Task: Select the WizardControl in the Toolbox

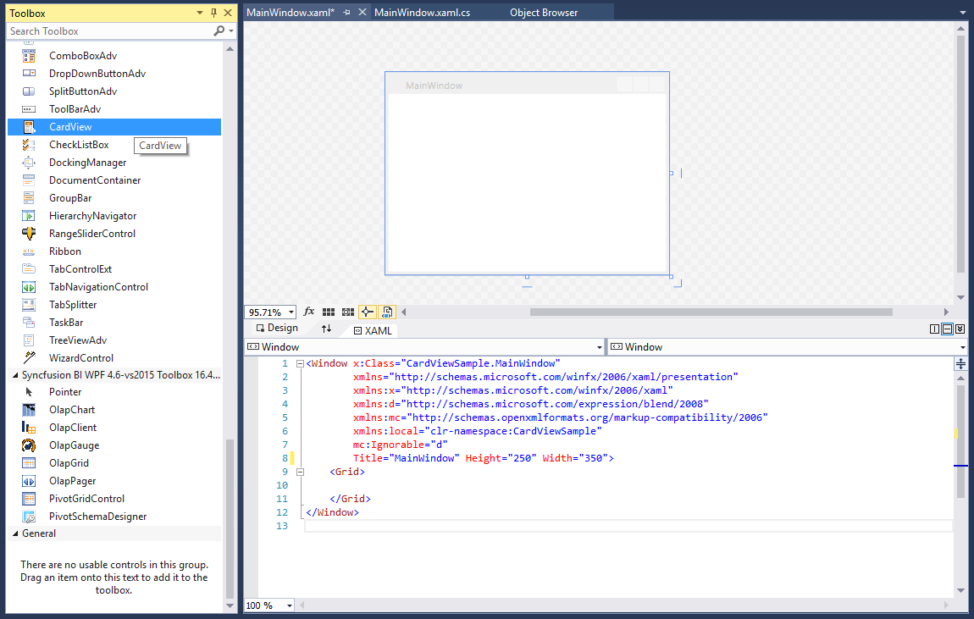Action: tap(81, 357)
